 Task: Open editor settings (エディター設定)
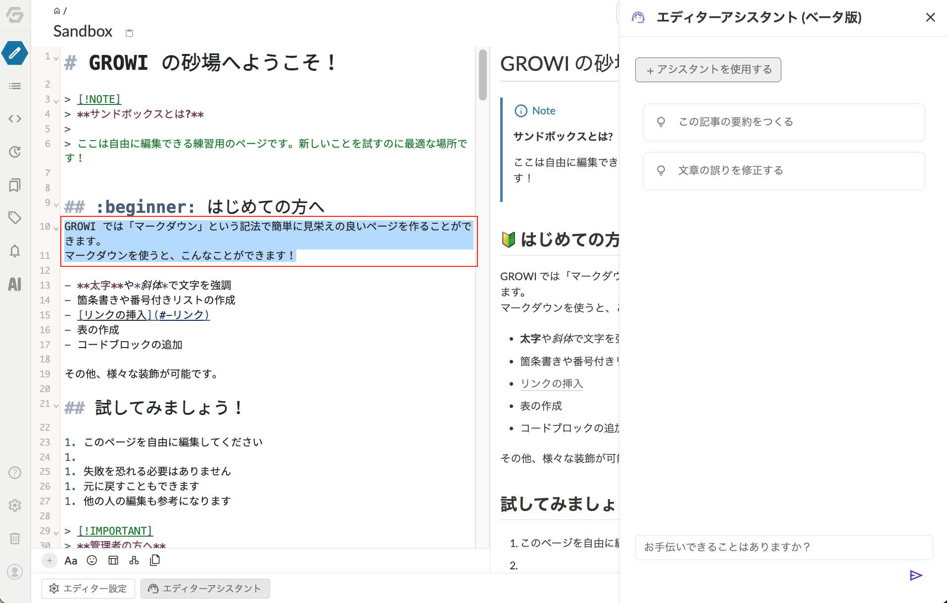(x=88, y=589)
